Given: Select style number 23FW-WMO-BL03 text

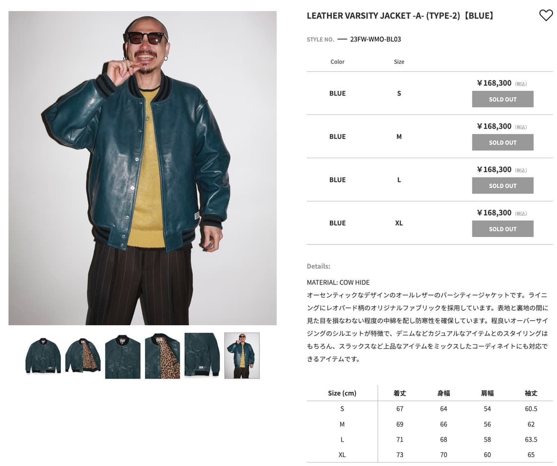Looking at the screenshot, I should [x=375, y=39].
